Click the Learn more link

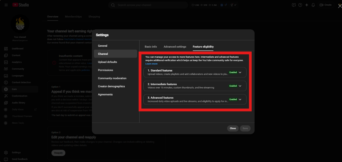[151, 64]
